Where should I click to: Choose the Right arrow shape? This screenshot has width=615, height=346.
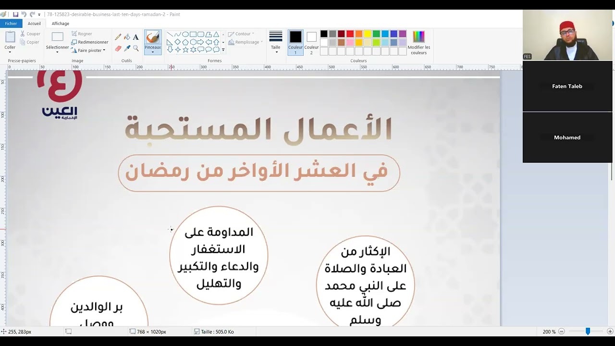click(200, 42)
